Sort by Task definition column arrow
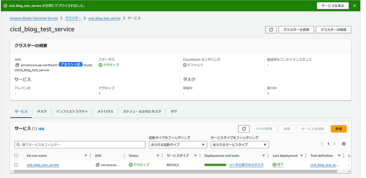The image size is (366, 178). coord(339,156)
